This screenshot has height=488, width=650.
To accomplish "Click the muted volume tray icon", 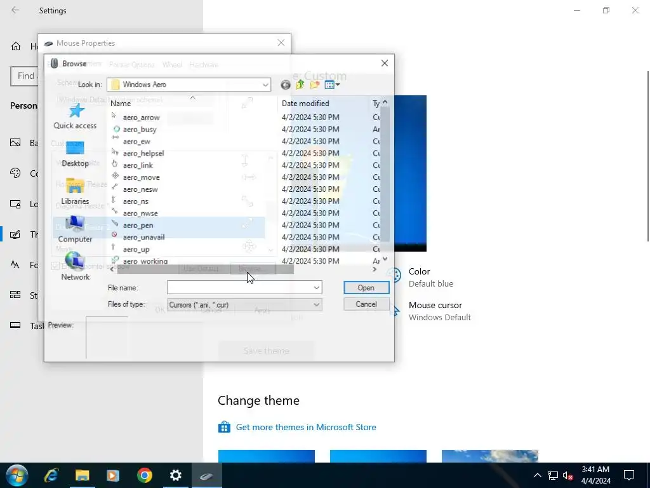I will 567,475.
